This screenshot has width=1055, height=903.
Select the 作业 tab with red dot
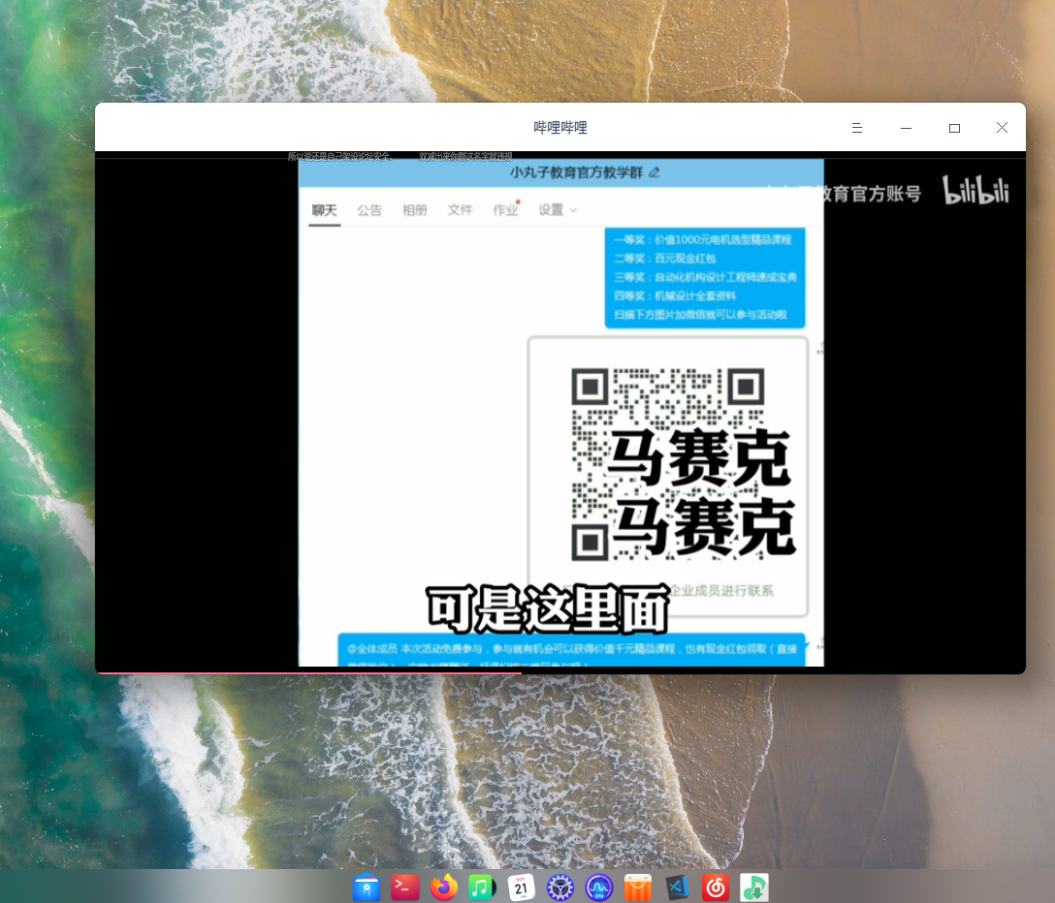click(505, 209)
